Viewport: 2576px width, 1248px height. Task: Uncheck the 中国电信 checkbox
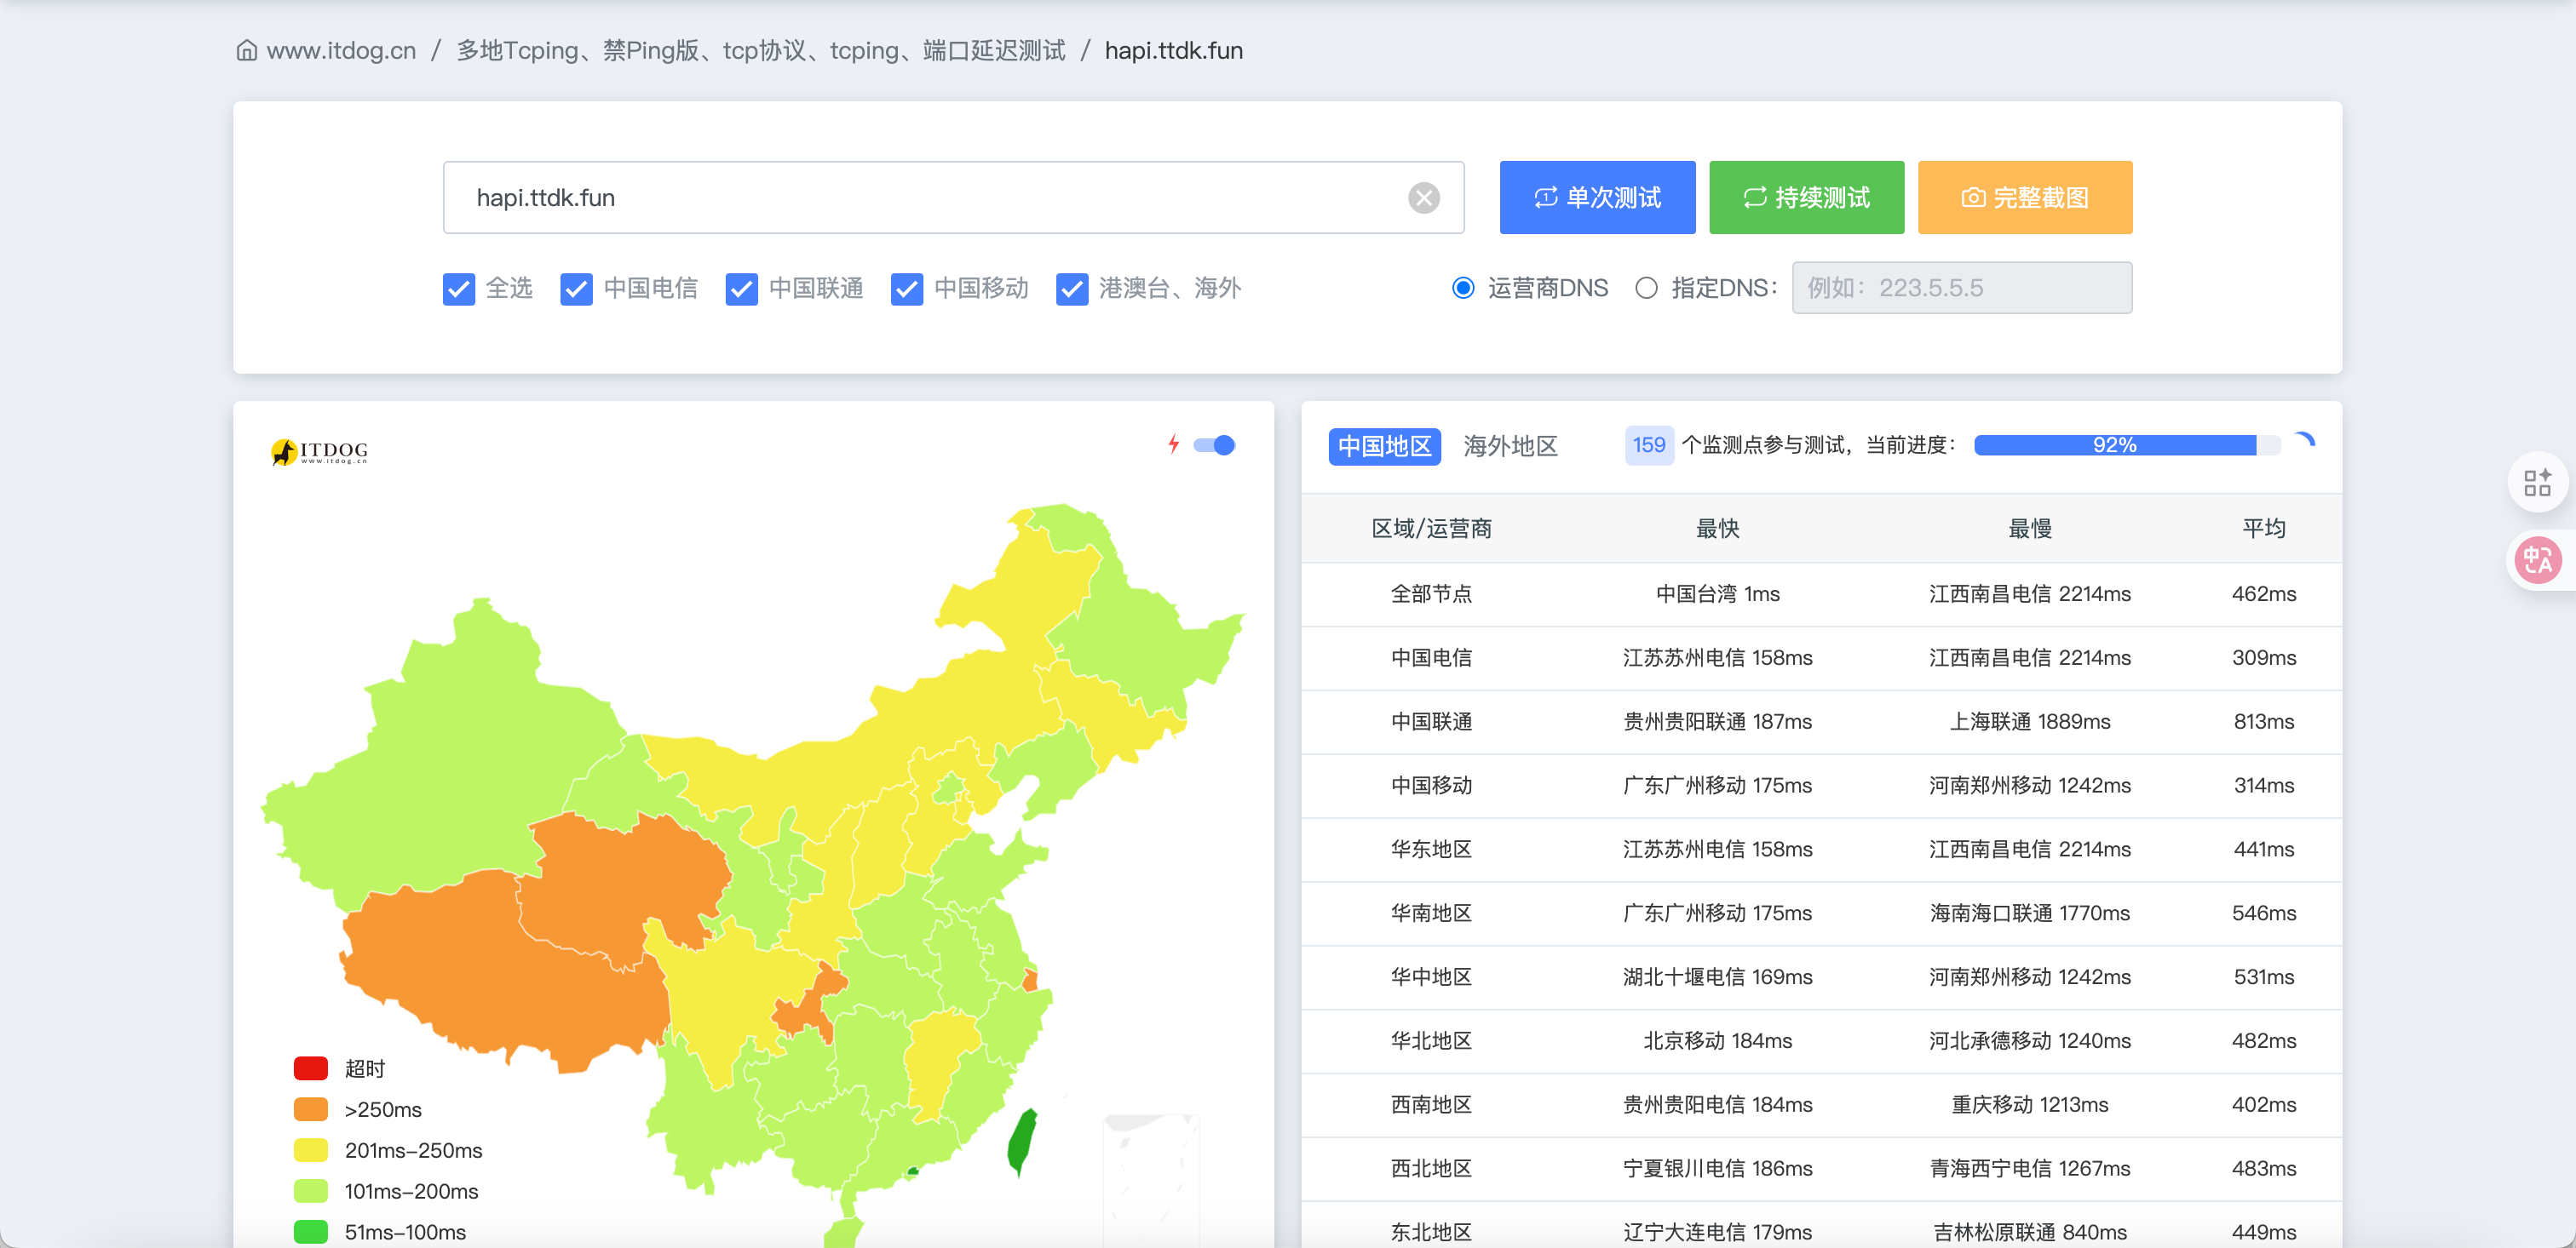click(576, 289)
